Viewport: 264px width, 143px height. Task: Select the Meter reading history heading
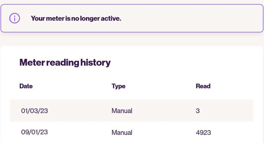tap(65, 62)
